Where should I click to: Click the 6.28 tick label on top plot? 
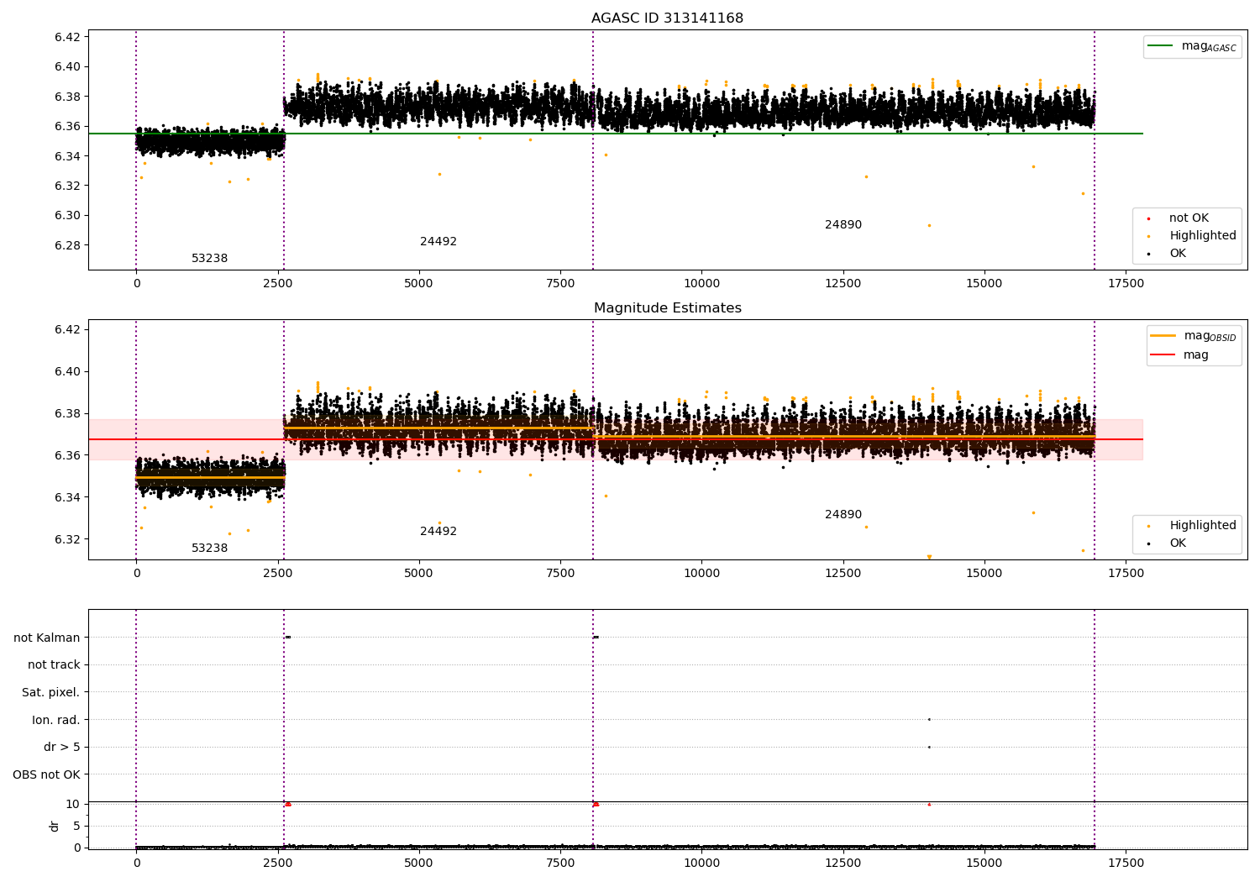(67, 245)
